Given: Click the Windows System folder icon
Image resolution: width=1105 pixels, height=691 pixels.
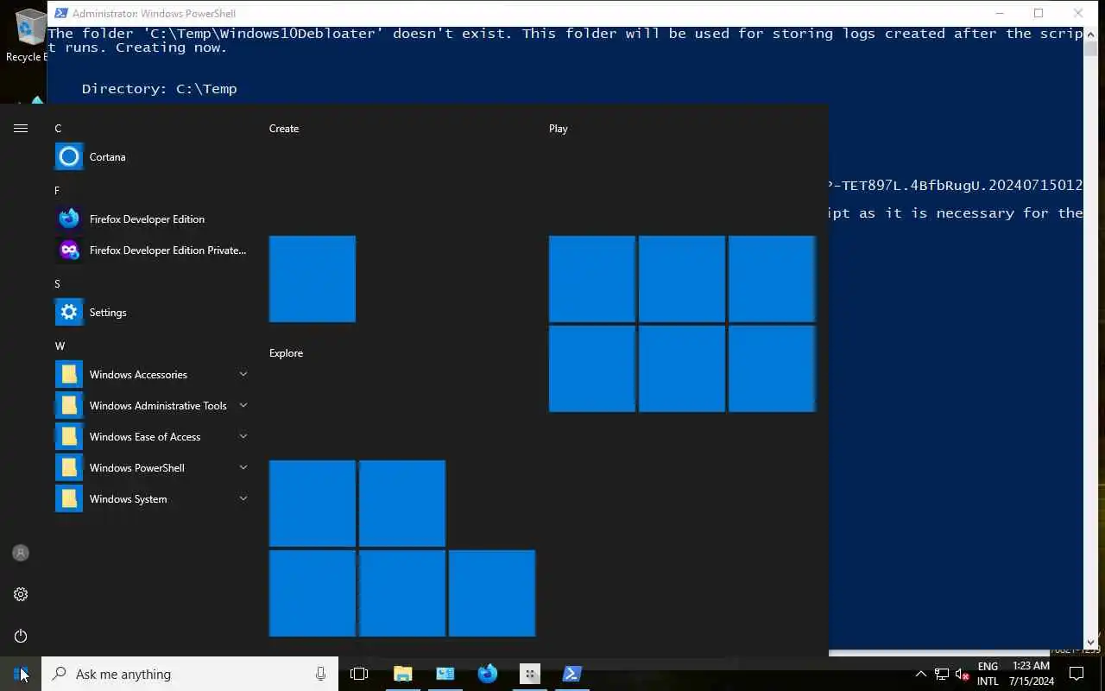Looking at the screenshot, I should coord(69,498).
